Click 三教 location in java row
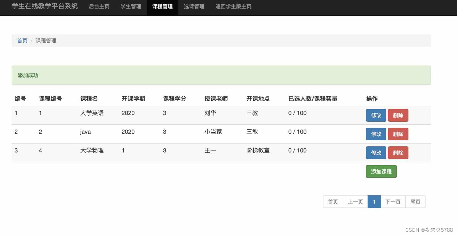Image resolution: width=457 pixels, height=235 pixels. click(252, 132)
